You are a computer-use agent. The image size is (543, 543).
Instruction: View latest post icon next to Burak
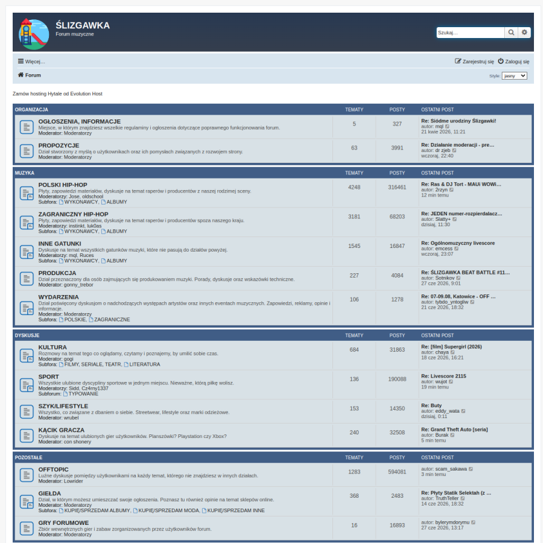coord(453,435)
